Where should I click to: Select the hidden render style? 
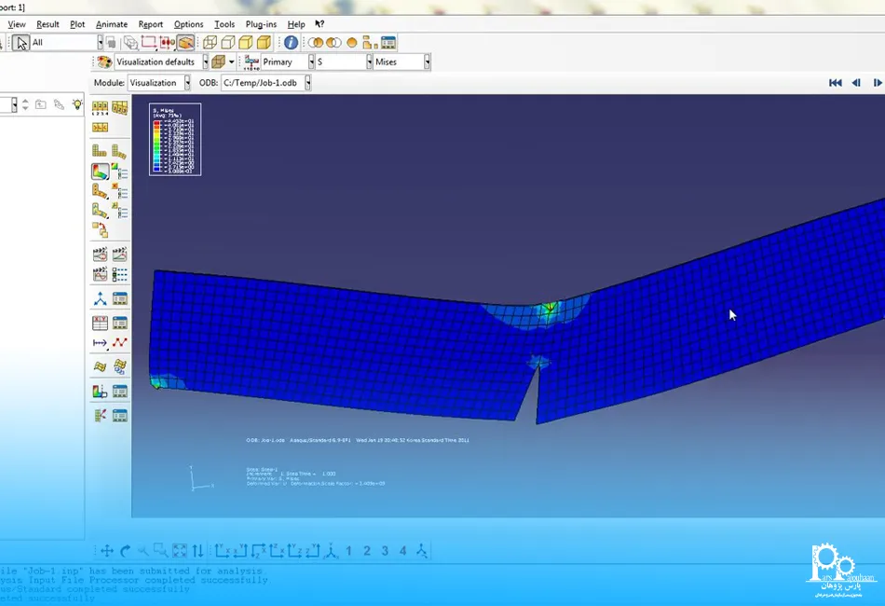click(x=228, y=42)
